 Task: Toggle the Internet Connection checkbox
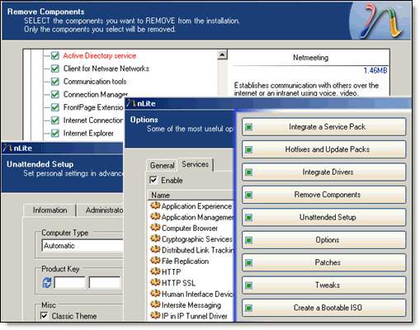[x=55, y=120]
